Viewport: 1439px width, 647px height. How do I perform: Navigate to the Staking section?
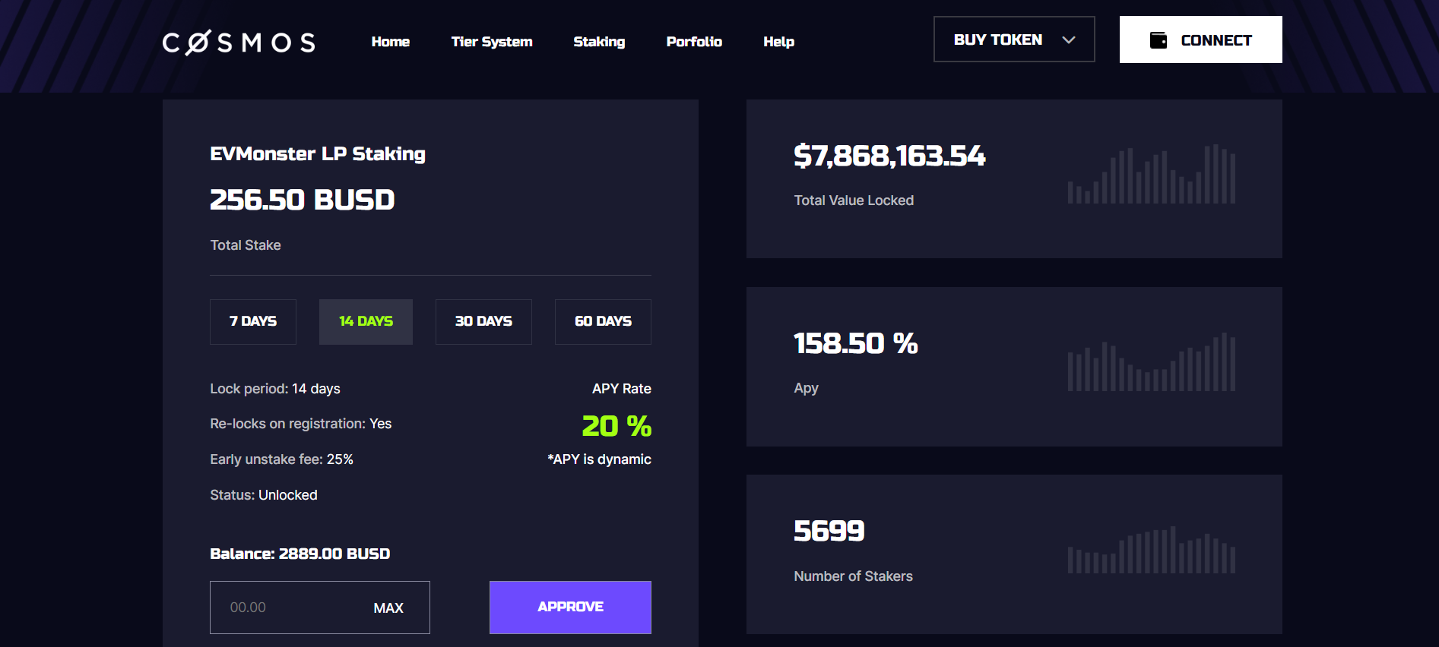click(x=599, y=42)
